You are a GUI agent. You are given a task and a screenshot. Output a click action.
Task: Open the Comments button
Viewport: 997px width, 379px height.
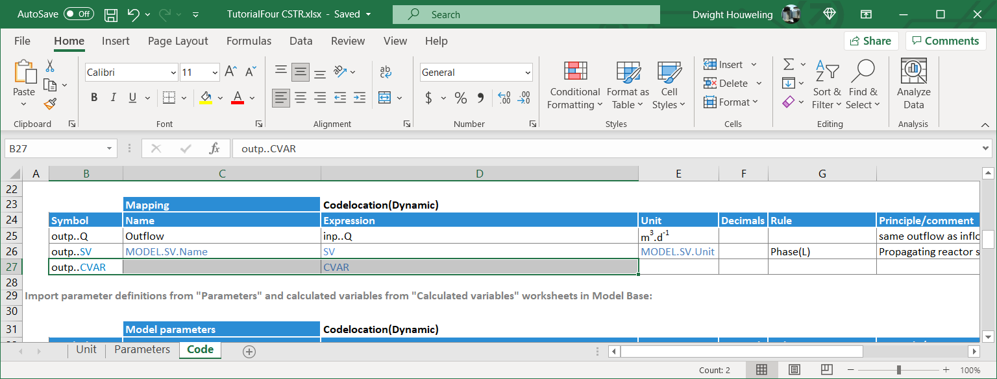(945, 41)
